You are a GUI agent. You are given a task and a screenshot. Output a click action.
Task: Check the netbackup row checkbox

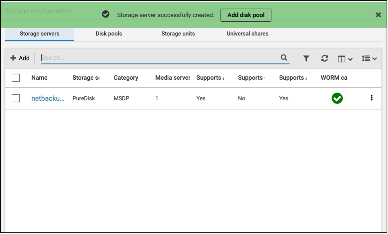click(x=16, y=98)
